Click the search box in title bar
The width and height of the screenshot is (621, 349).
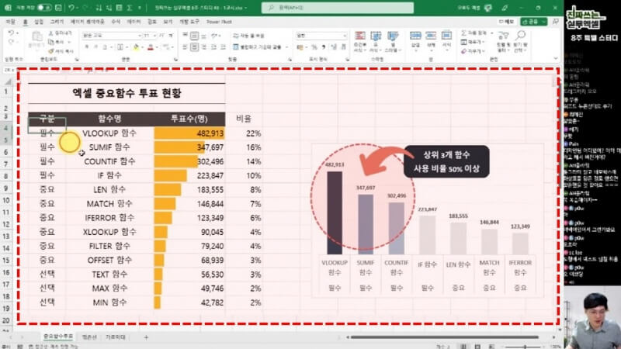(338, 8)
